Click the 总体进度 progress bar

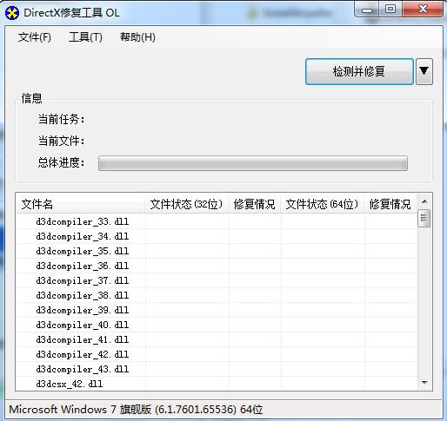tap(253, 163)
